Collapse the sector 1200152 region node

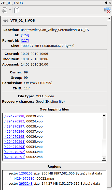click(5, 173)
